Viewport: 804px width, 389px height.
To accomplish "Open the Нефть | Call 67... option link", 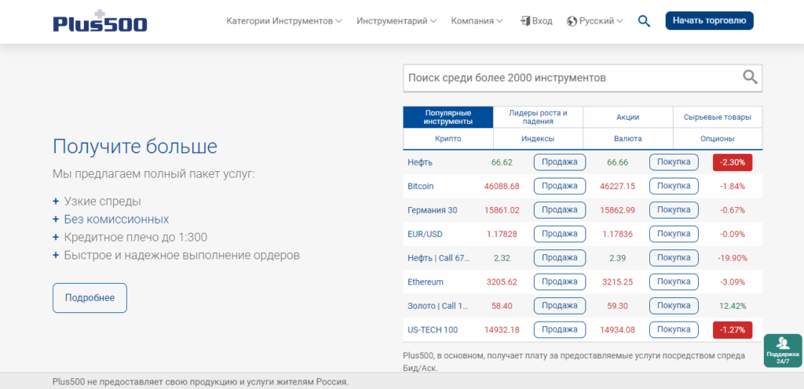I will pos(438,258).
